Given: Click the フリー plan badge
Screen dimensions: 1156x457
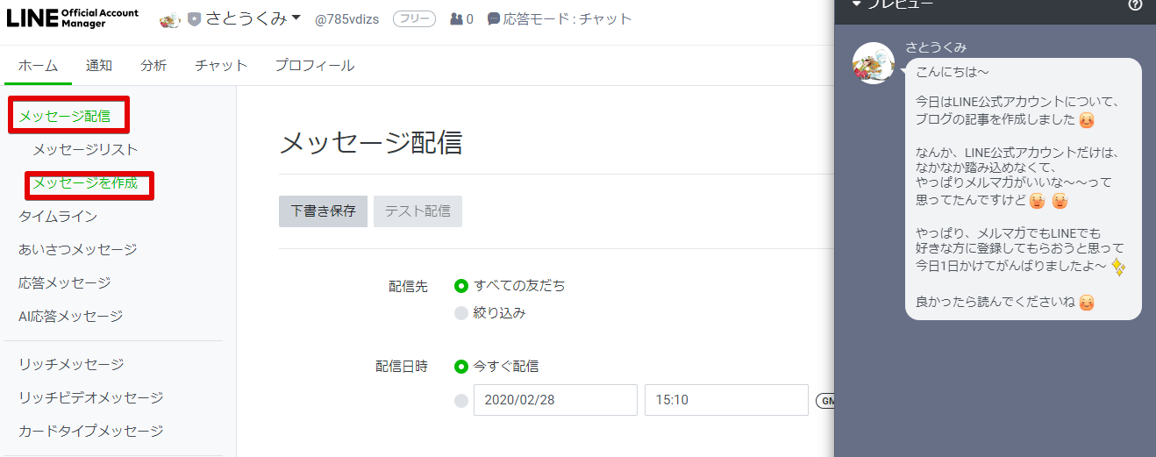Looking at the screenshot, I should pos(414,18).
